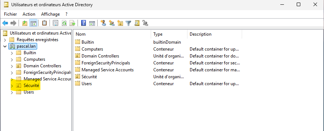Viewport: 324px width, 131px height.
Task: Expand Requêtes enregistrées node
Action: click(x=5, y=40)
